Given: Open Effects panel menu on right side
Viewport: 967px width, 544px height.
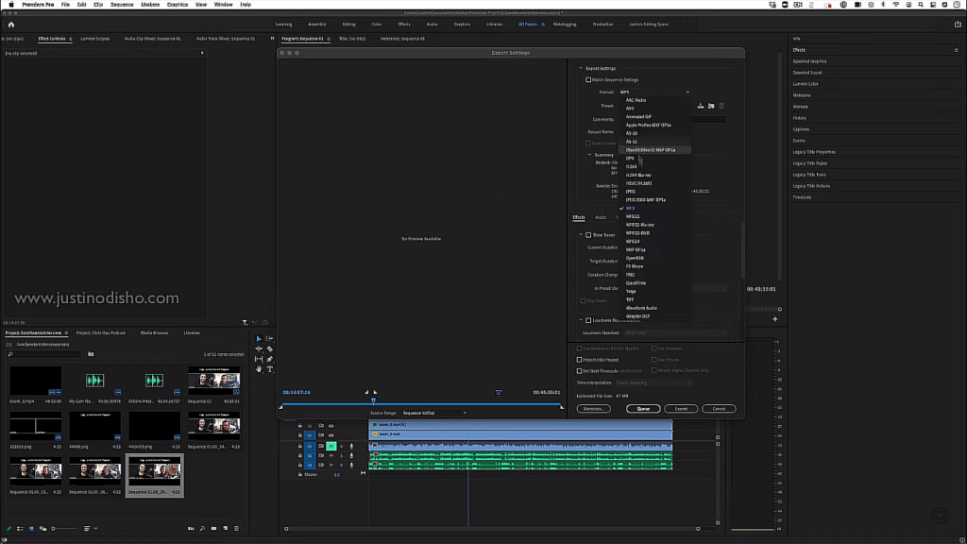Looking at the screenshot, I should 957,50.
